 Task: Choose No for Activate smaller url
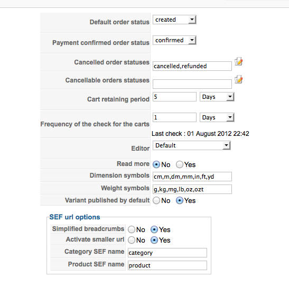[x=132, y=240]
